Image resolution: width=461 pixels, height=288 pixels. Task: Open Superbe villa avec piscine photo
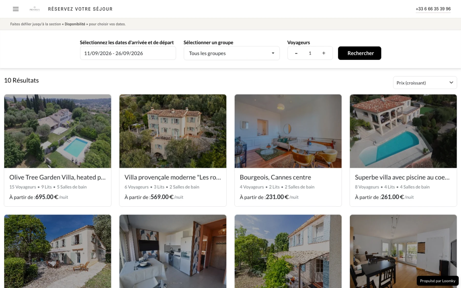pos(403,131)
